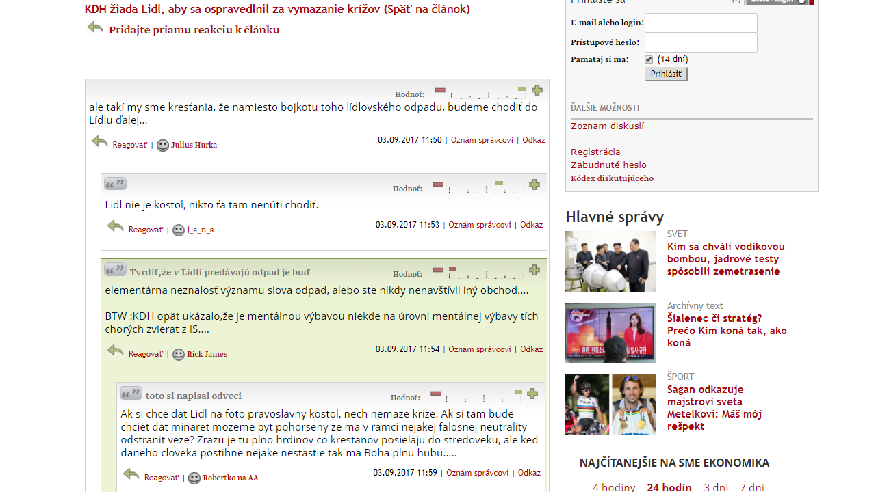Toggle the 'Pamätaj si ma' checkbox

[x=649, y=60]
